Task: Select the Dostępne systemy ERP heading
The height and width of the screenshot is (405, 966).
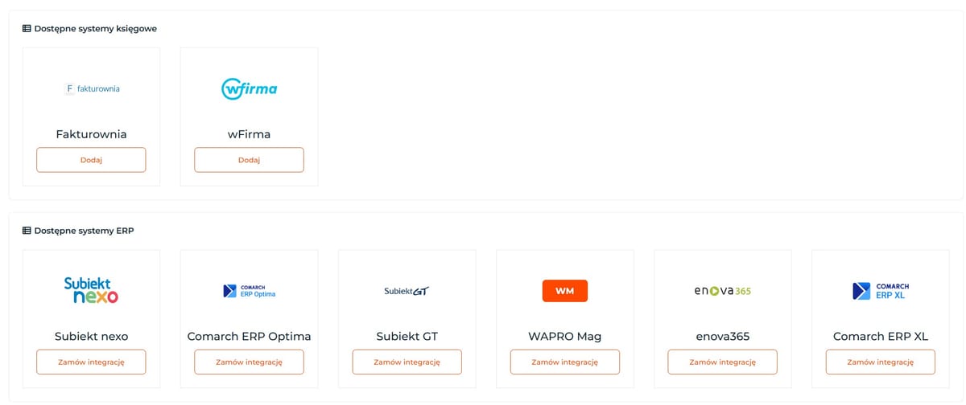Action: coord(84,231)
